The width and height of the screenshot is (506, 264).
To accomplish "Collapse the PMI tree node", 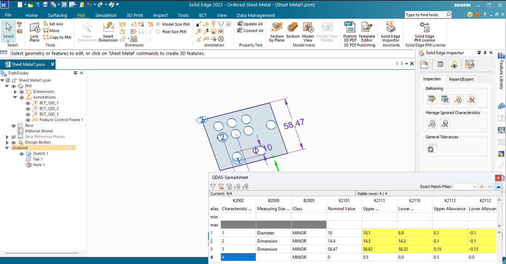I will pyautogui.click(x=7, y=86).
